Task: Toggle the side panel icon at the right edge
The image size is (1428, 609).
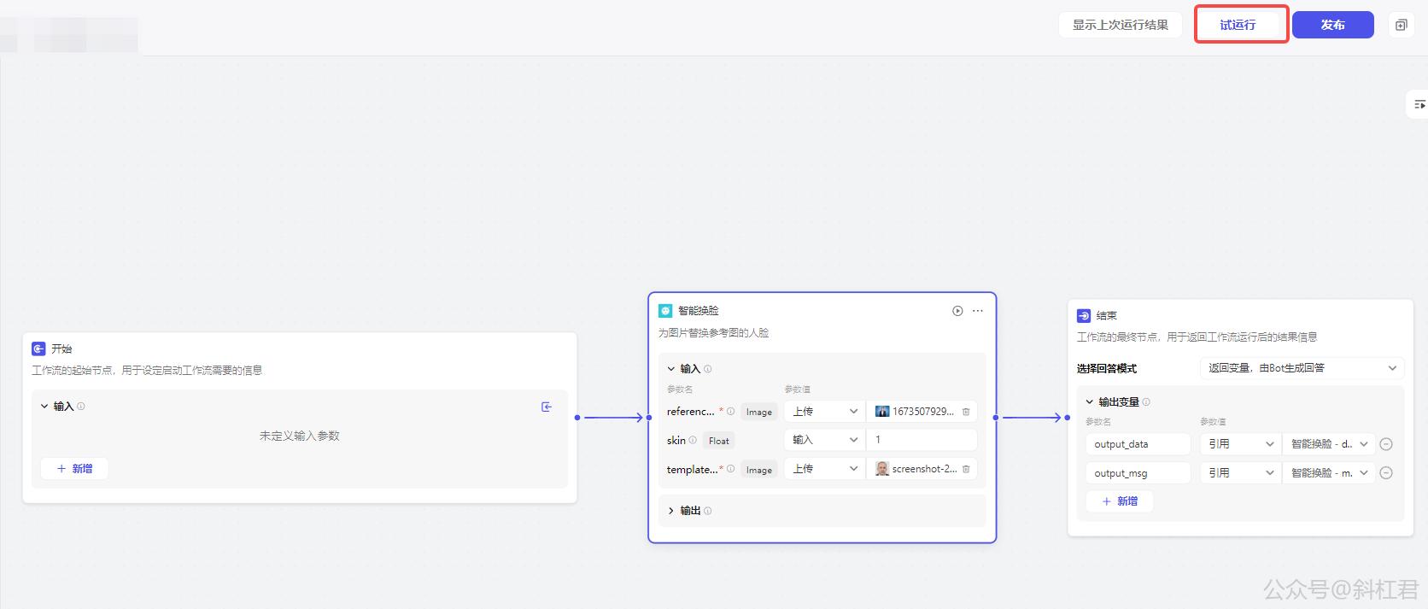Action: coord(1419,104)
